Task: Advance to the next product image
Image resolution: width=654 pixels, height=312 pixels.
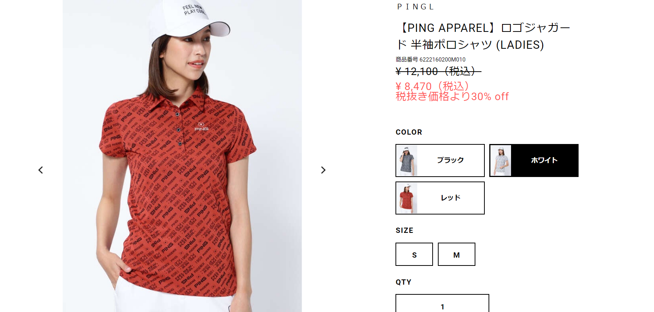Action: (323, 170)
